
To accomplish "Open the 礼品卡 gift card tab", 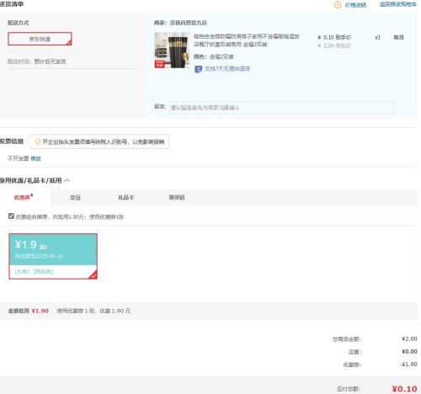I will click(126, 198).
